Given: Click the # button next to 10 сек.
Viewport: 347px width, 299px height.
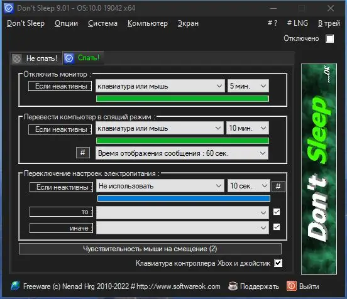Looking at the screenshot, I should 278,187.
